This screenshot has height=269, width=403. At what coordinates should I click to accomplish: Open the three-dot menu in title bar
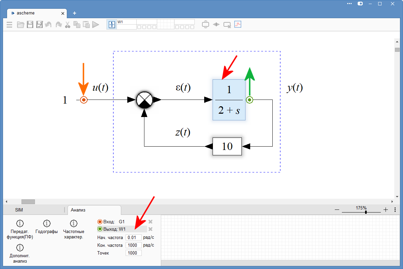[x=350, y=4]
